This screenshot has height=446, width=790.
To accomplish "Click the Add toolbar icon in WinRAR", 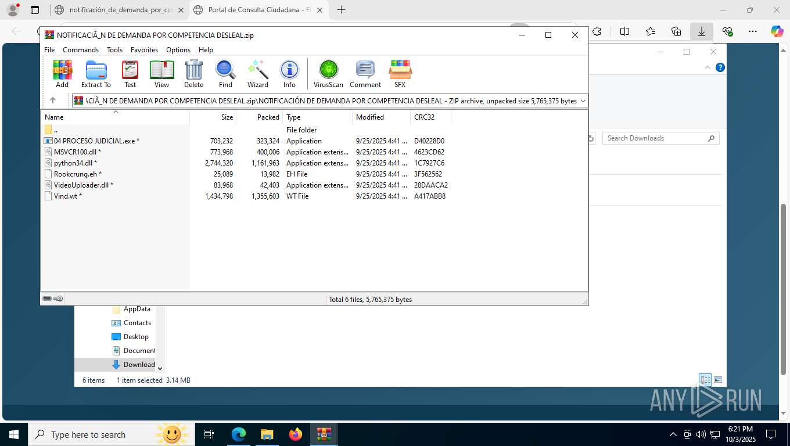I will coord(62,74).
